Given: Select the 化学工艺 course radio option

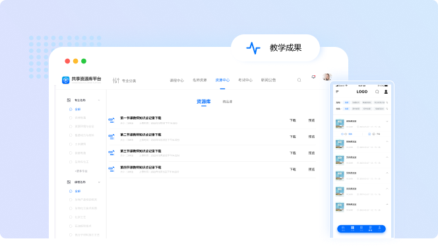Looking at the screenshot, I should click(71, 217).
